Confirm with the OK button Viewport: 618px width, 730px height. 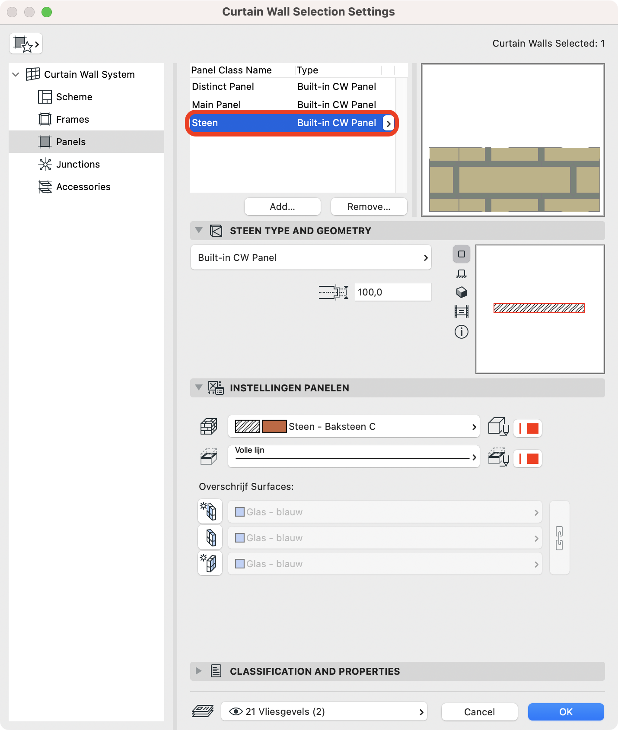coord(566,712)
